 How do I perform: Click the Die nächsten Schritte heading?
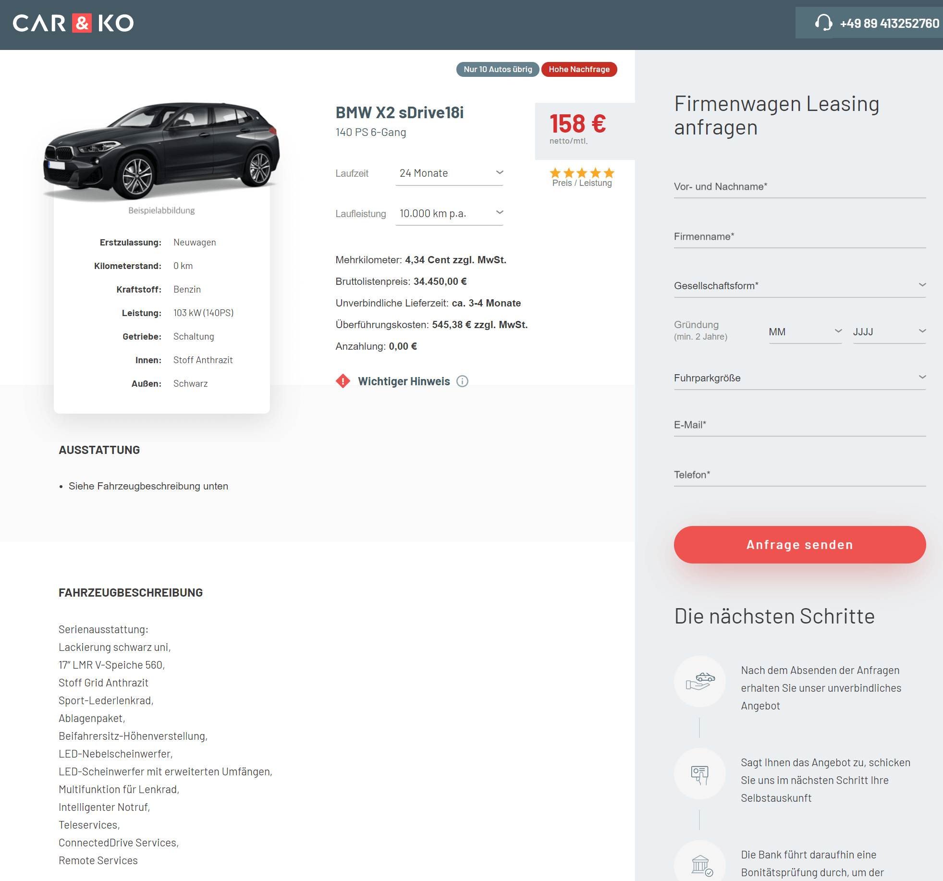point(774,616)
